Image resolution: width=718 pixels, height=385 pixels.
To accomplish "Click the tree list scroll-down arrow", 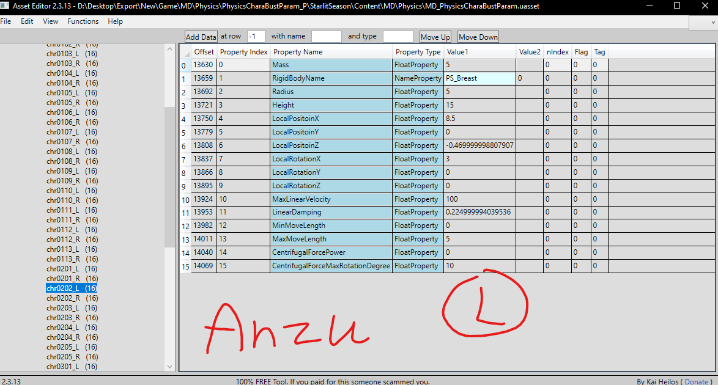I will click(170, 366).
